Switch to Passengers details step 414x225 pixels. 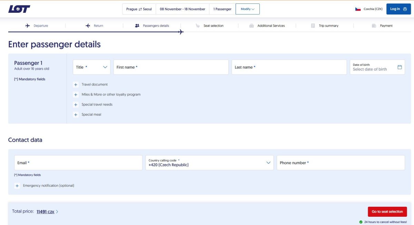click(156, 26)
